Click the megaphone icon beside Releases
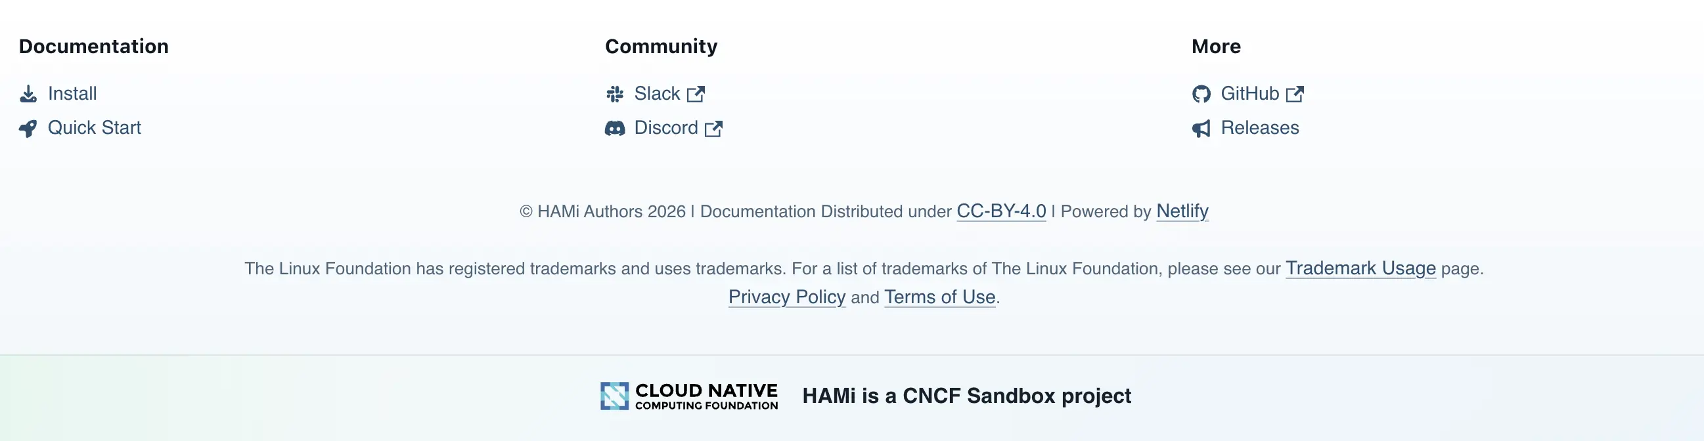The image size is (1704, 441). 1203,128
